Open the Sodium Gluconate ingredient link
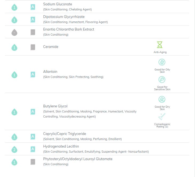Image resolution: width=195 pixels, height=177 pixels. point(57,4)
